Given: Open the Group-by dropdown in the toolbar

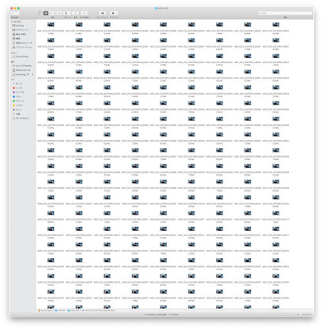Looking at the screenshot, I should (68, 13).
